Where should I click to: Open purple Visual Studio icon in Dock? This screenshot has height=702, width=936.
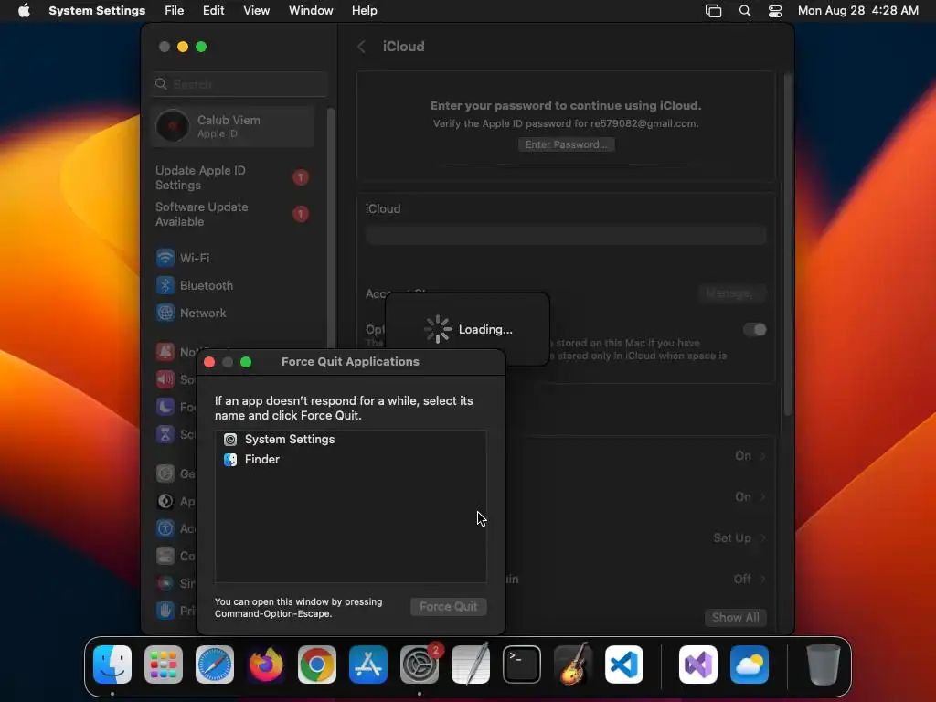(x=697, y=665)
